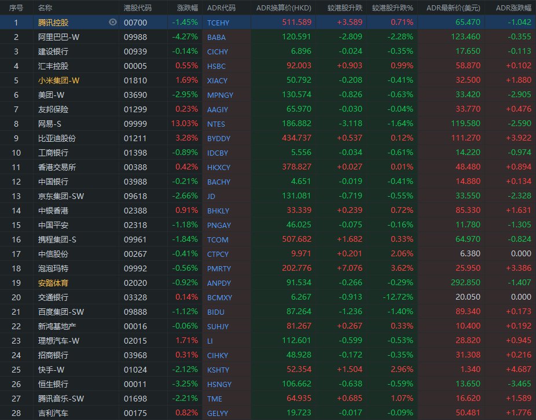
Task: Click the 较港股升跌% column header
Action: (x=392, y=8)
